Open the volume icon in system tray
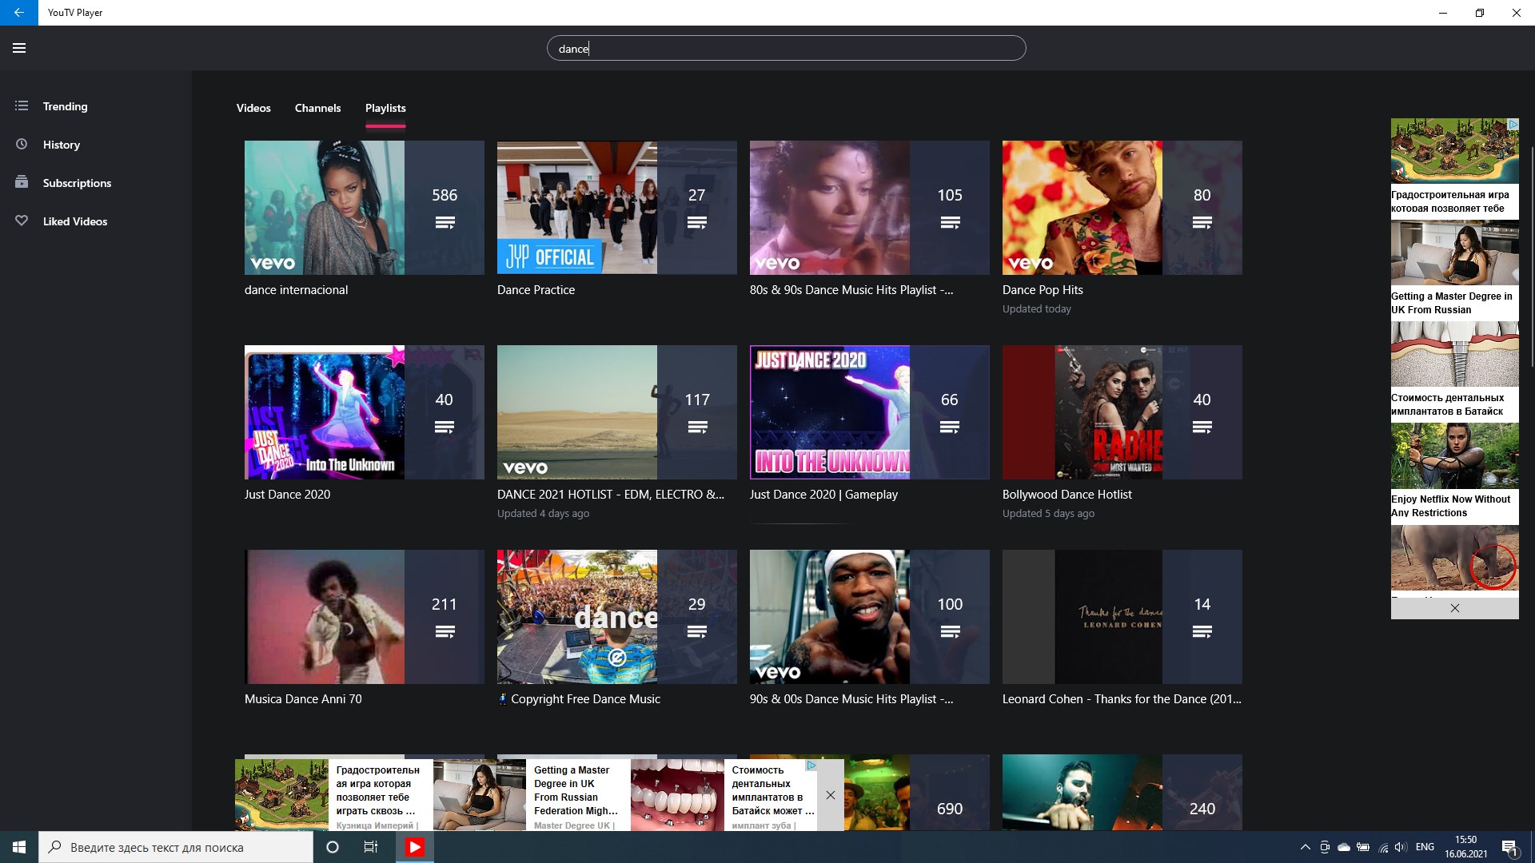The width and height of the screenshot is (1535, 863). 1401,846
